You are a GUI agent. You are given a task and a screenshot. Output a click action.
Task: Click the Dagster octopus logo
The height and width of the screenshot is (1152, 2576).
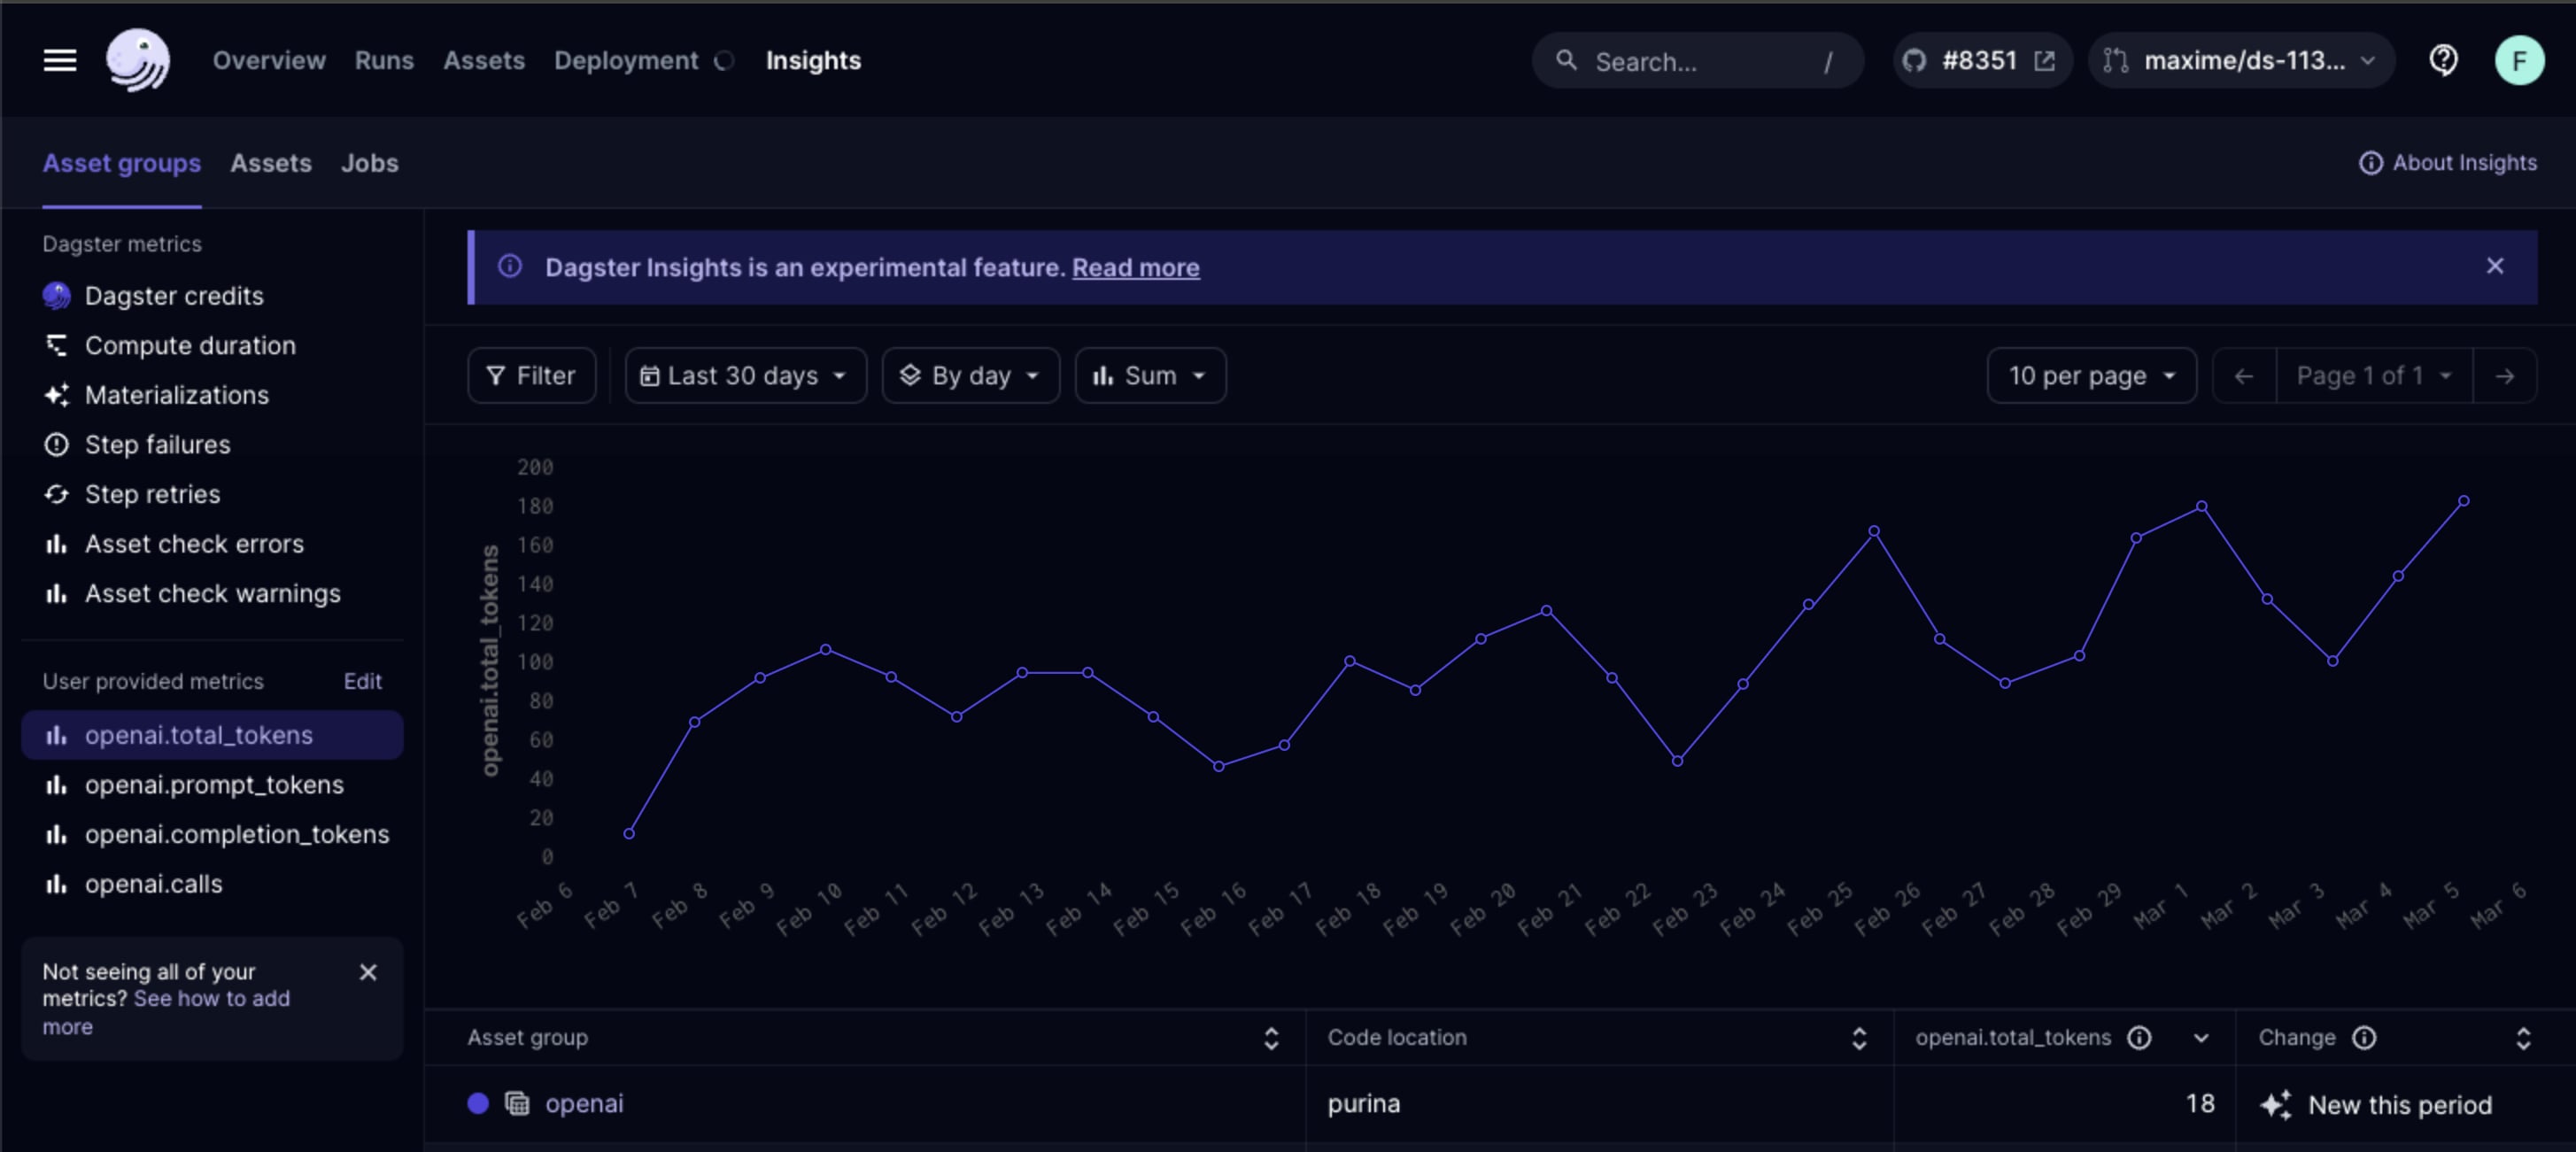click(x=138, y=60)
